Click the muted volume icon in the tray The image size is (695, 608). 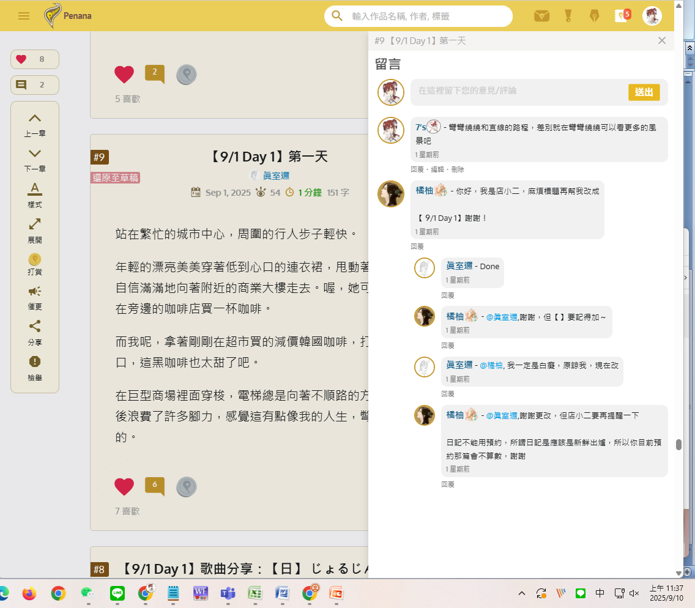[634, 593]
